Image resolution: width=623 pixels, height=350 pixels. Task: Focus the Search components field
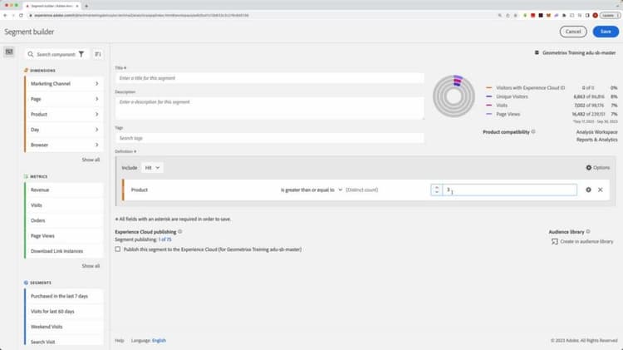tap(56, 54)
